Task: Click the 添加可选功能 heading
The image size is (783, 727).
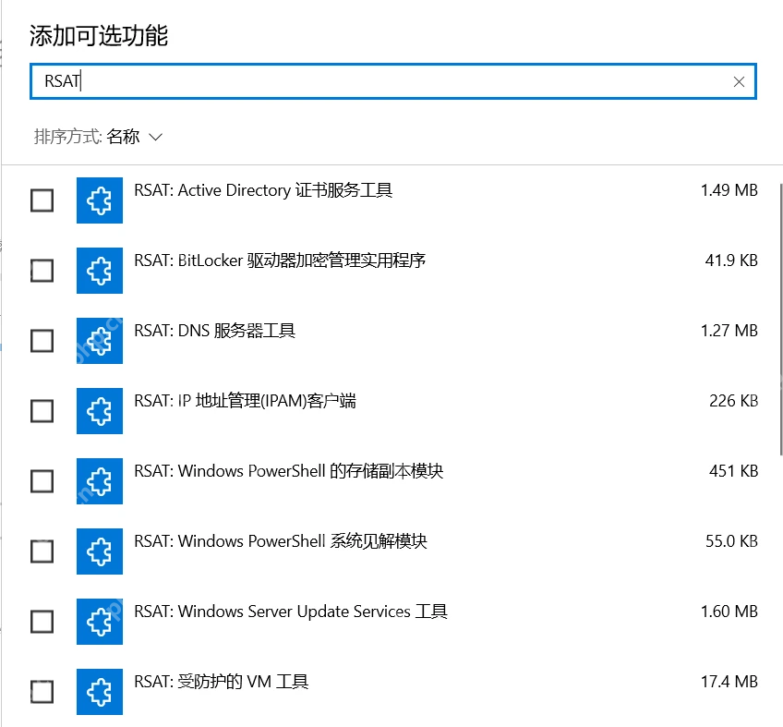Action: [x=99, y=35]
